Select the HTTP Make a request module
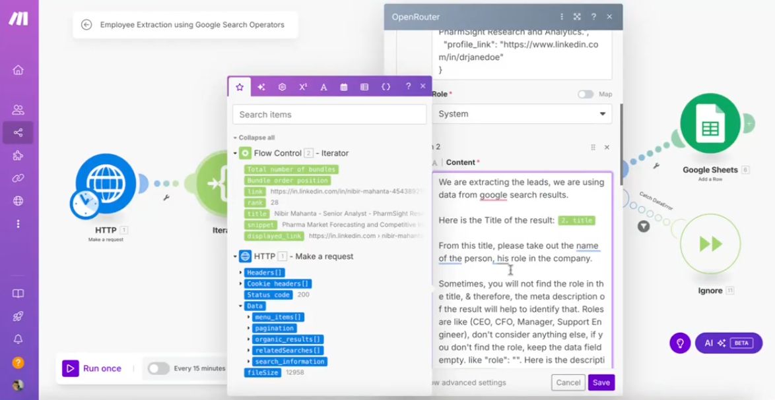This screenshot has height=400, width=775. click(106, 183)
